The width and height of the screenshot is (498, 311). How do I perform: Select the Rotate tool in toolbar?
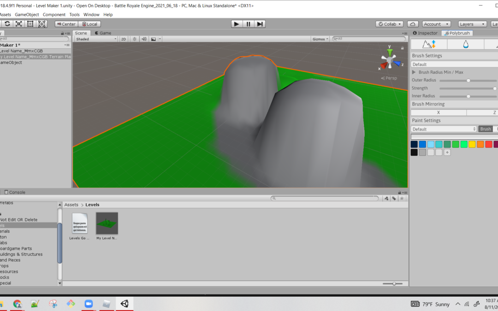[x=7, y=24]
